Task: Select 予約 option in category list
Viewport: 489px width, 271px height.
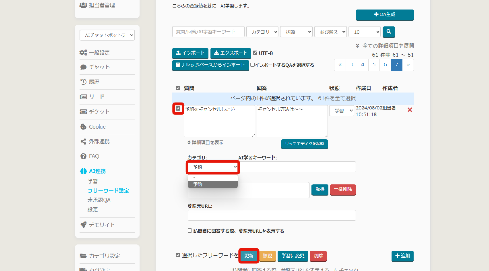Action: coord(212,184)
